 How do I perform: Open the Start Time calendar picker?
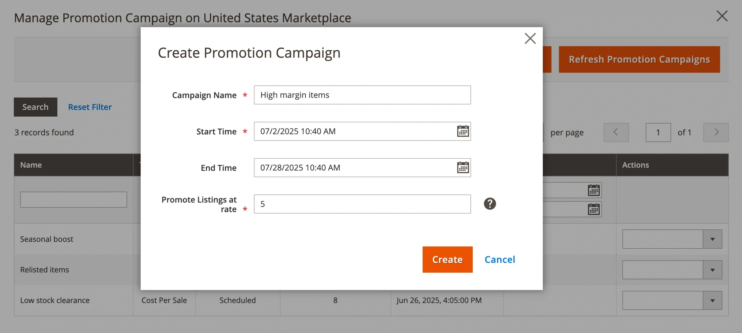point(463,131)
